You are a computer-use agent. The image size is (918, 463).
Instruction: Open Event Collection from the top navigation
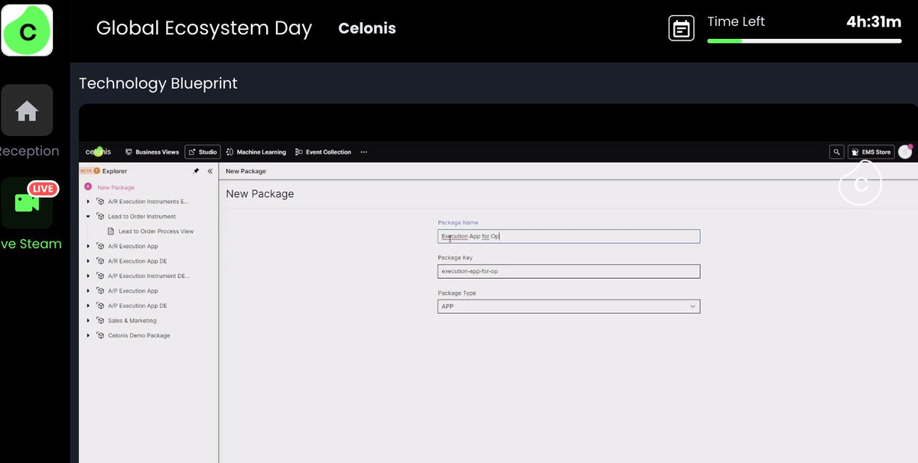pos(323,151)
